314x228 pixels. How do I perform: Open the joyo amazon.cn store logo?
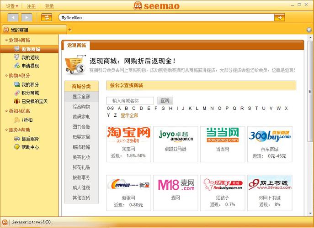pos(176,136)
